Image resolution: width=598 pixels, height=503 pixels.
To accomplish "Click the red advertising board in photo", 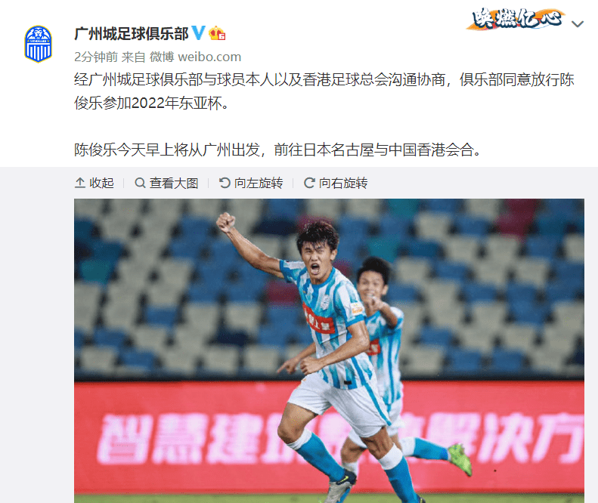I will [329, 437].
